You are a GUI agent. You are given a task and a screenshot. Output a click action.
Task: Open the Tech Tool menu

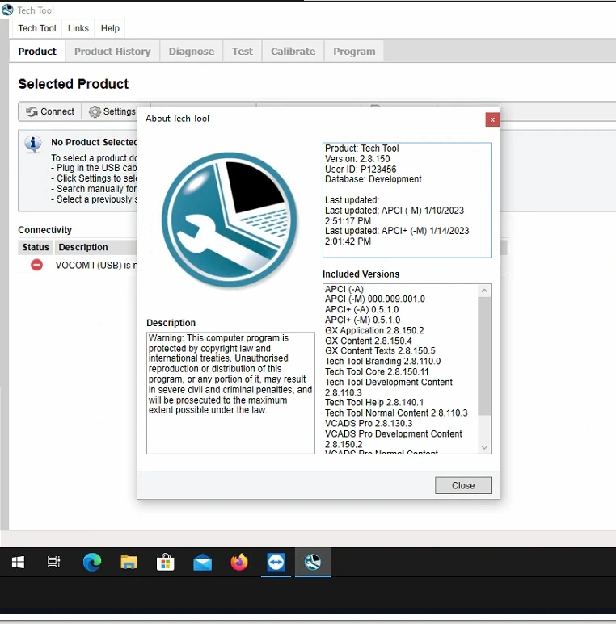click(x=37, y=28)
